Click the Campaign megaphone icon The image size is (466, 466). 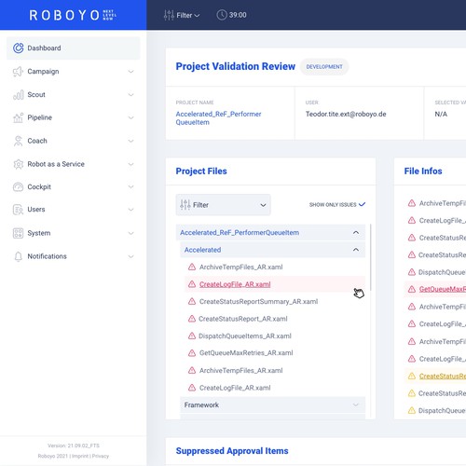coord(18,72)
